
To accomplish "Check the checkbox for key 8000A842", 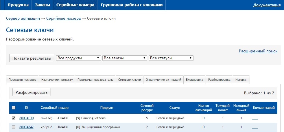I will [x=14, y=127].
